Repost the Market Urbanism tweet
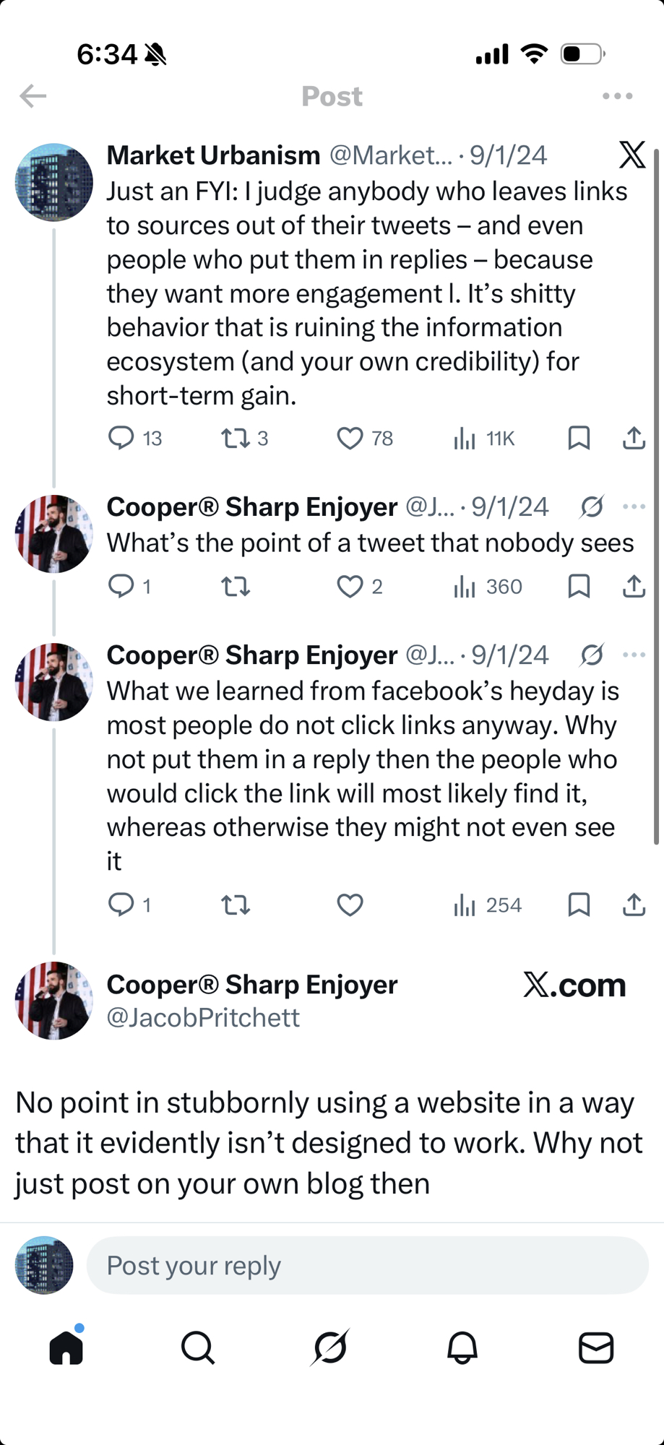Image resolution: width=664 pixels, height=1445 pixels. coord(235,438)
